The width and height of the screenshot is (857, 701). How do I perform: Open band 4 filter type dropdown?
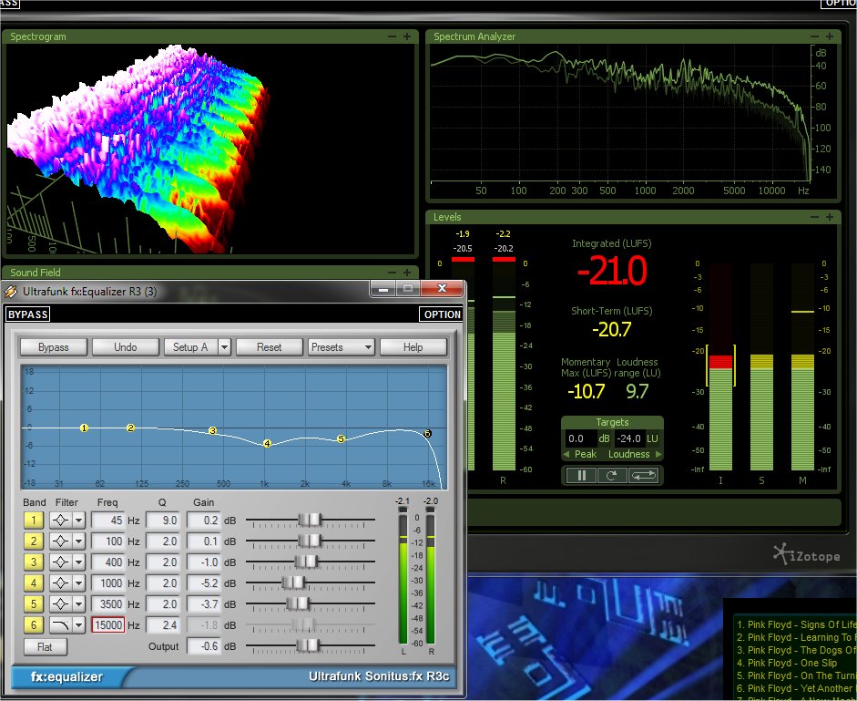pyautogui.click(x=79, y=582)
